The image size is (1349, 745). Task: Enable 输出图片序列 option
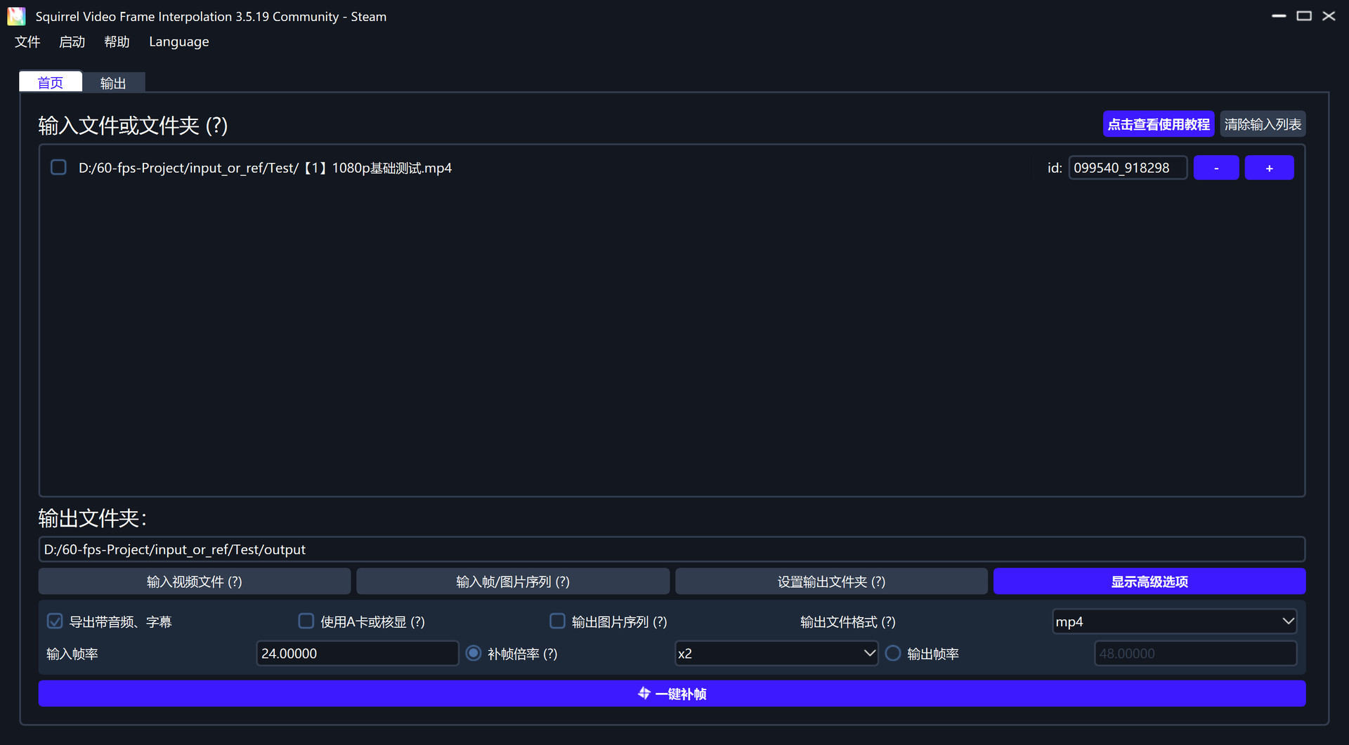pyautogui.click(x=557, y=621)
